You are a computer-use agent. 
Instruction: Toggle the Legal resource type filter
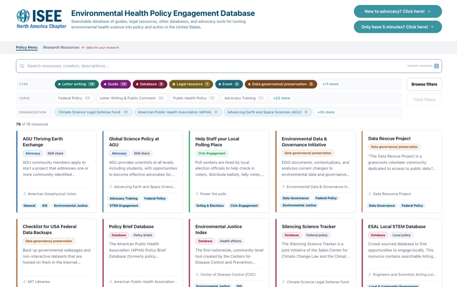(x=191, y=84)
